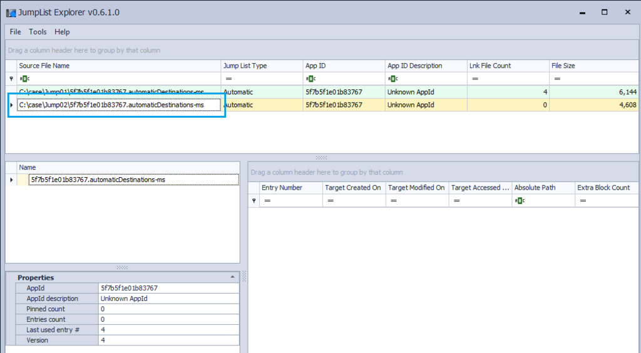Collapse the Properties section chevron
Image resolution: width=641 pixels, height=353 pixels.
point(233,277)
